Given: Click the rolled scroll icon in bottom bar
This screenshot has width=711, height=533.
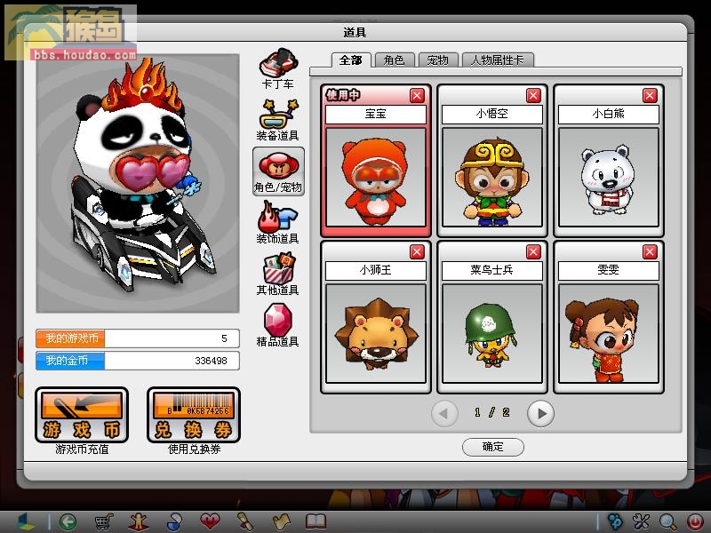Looking at the screenshot, I should pyautogui.click(x=245, y=521).
